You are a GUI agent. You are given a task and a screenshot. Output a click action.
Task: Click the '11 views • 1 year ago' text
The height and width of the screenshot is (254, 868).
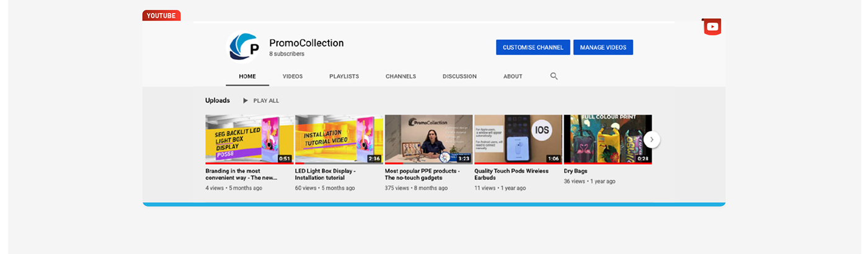click(500, 188)
